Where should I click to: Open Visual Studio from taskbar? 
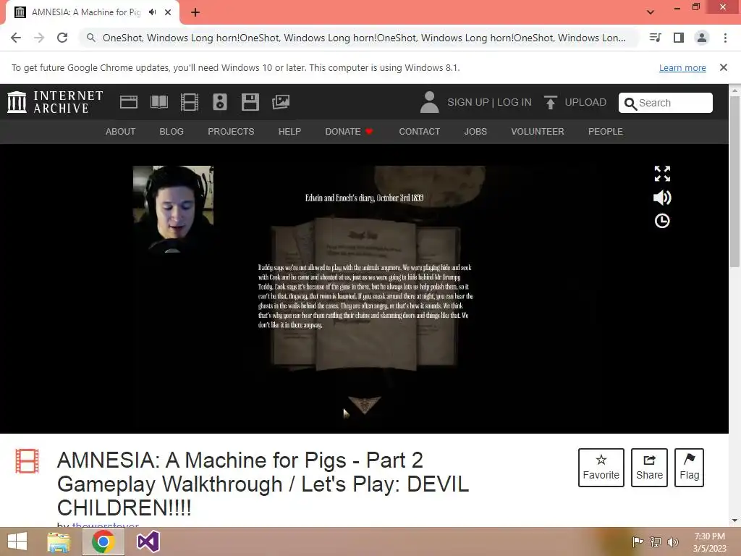click(148, 542)
